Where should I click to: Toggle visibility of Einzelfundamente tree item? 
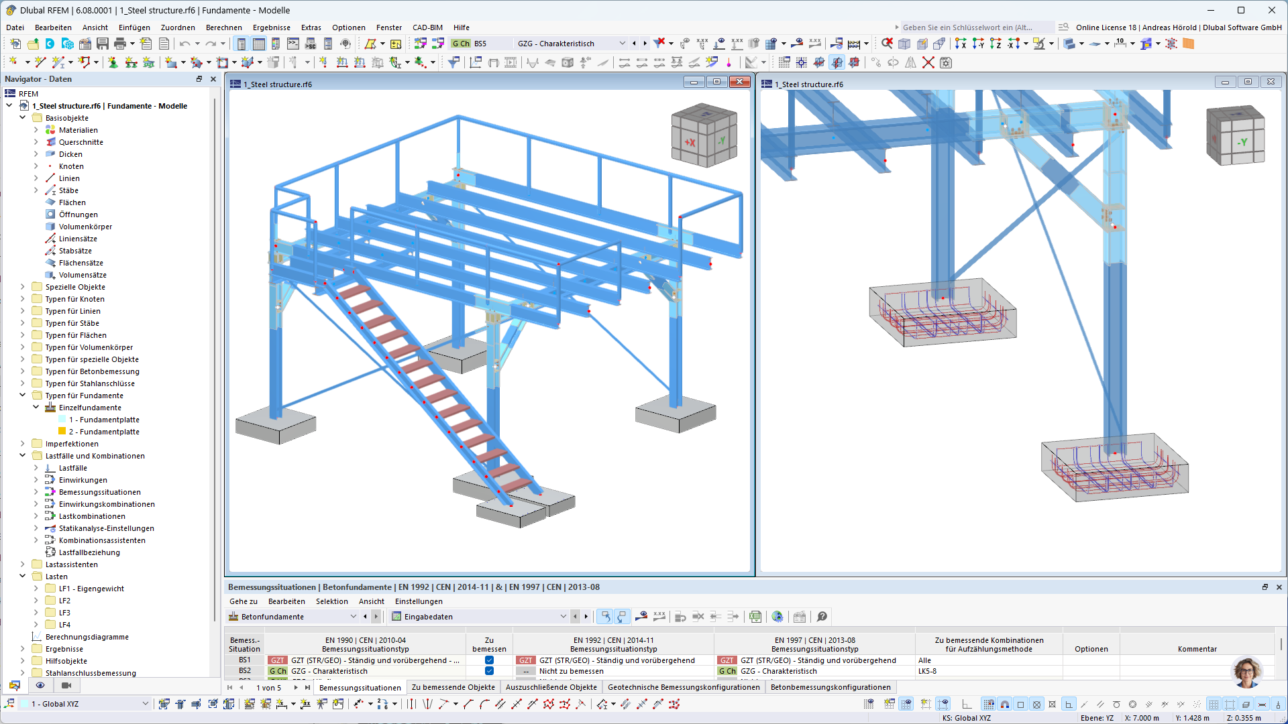pos(36,407)
